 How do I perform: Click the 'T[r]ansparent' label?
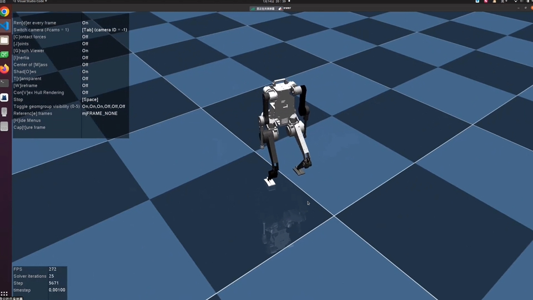pos(27,78)
